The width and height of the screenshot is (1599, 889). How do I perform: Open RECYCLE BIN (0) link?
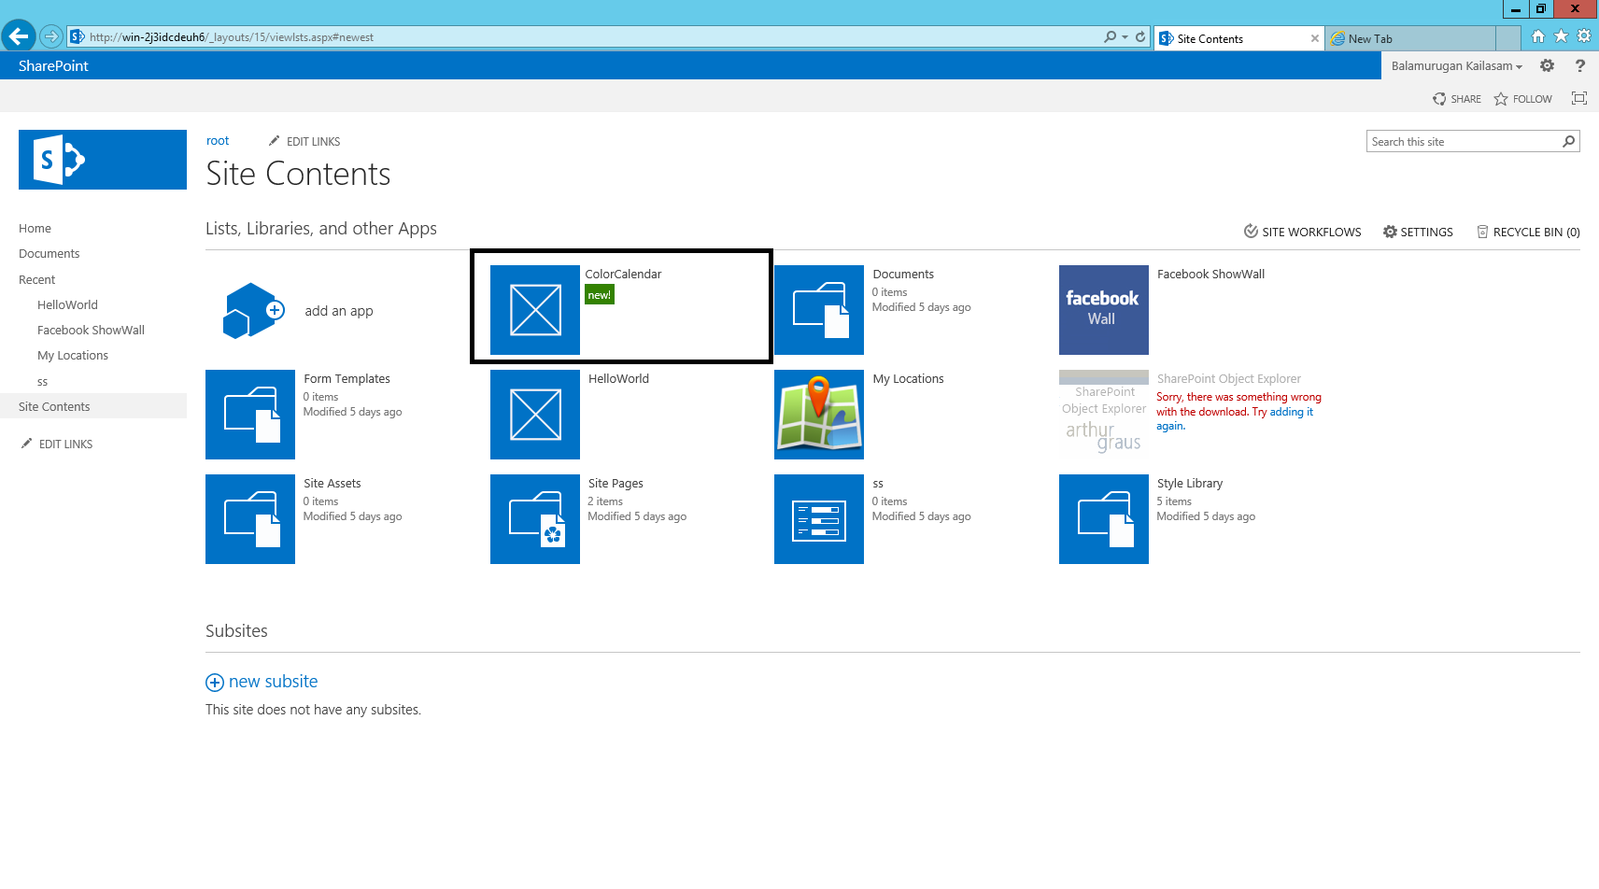[x=1528, y=232]
